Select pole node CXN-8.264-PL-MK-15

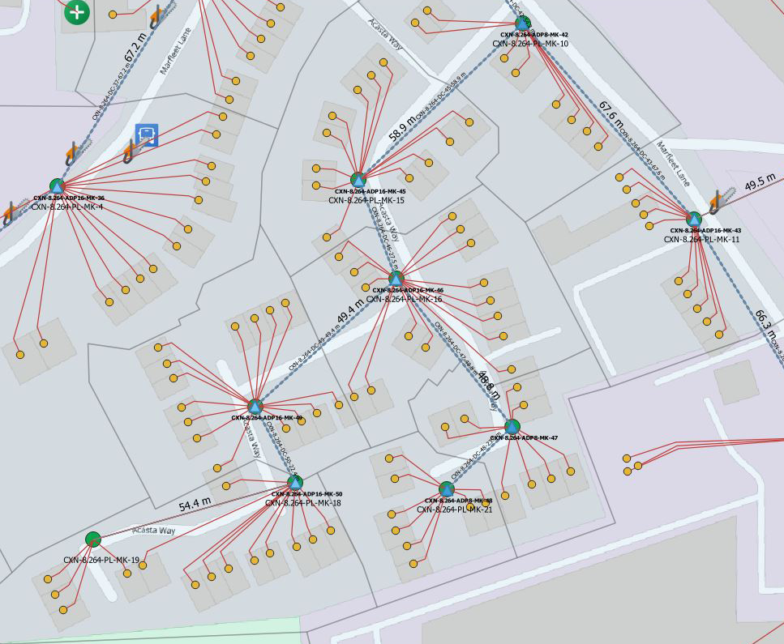coord(358,179)
